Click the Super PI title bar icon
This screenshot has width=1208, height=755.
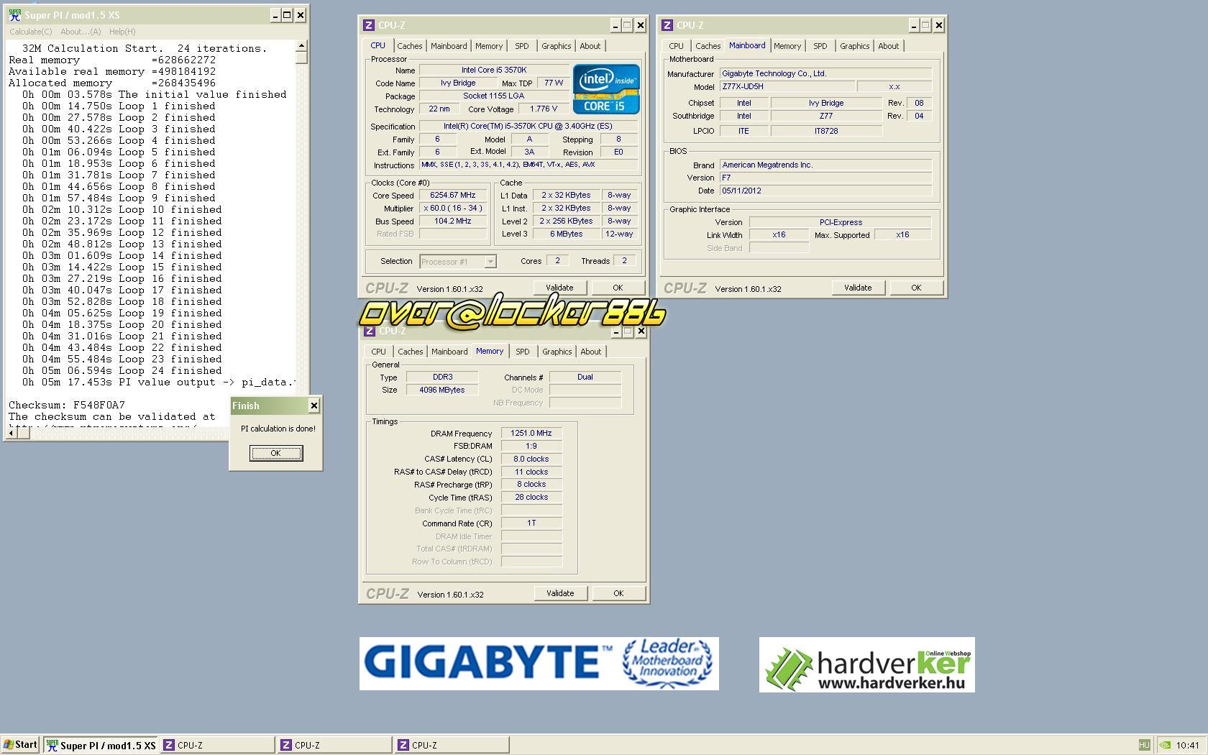click(14, 14)
